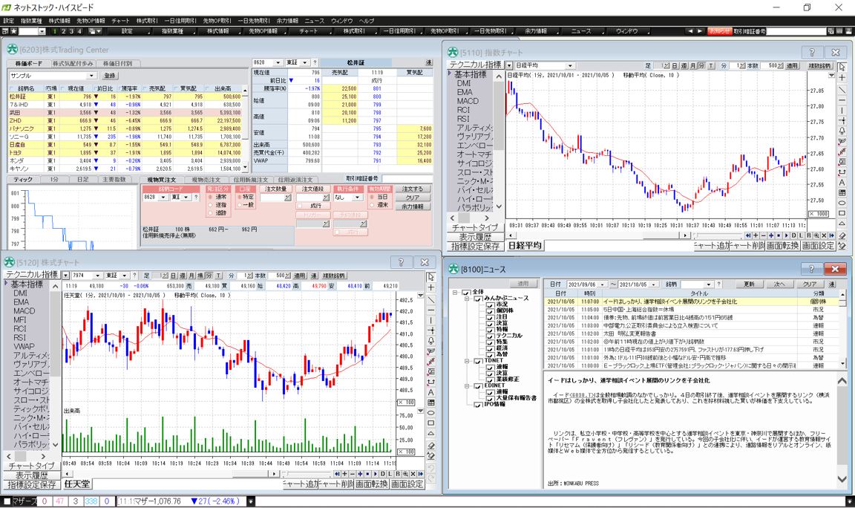Select the ellipse drawing tool in index chart
The image size is (855, 508).
click(x=842, y=203)
